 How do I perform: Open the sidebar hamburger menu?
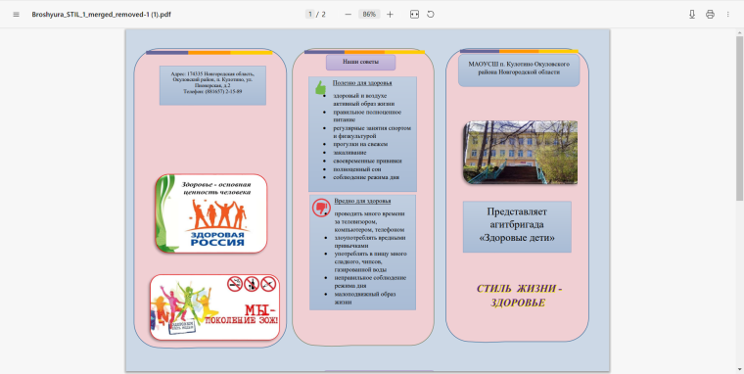point(16,15)
